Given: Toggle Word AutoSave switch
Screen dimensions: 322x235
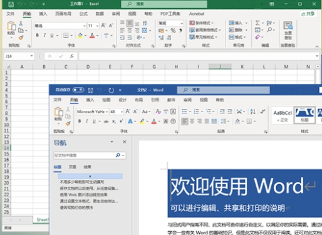Looking at the screenshot, I should coord(78,90).
